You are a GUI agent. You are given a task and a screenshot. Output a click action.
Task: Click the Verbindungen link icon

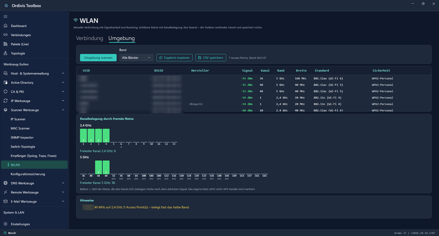(5, 35)
